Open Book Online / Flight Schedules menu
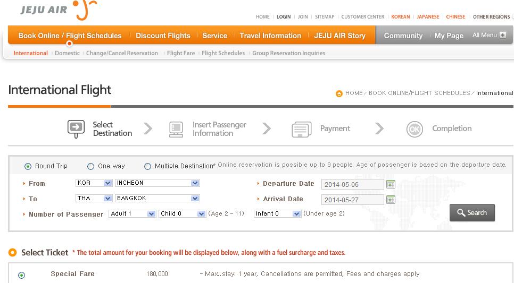The height and width of the screenshot is (283, 514). click(x=70, y=36)
